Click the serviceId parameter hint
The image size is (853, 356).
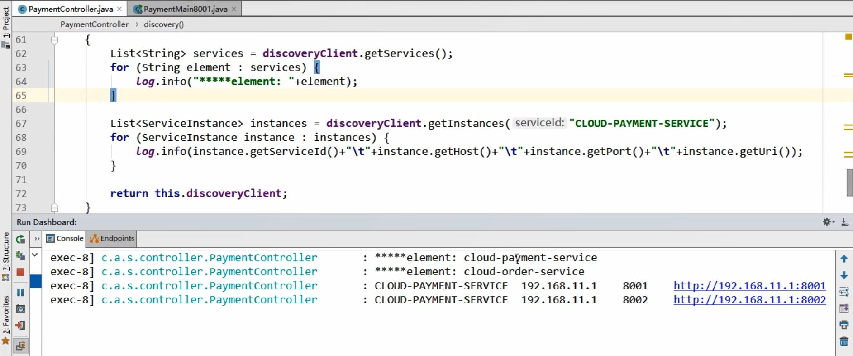click(x=539, y=123)
